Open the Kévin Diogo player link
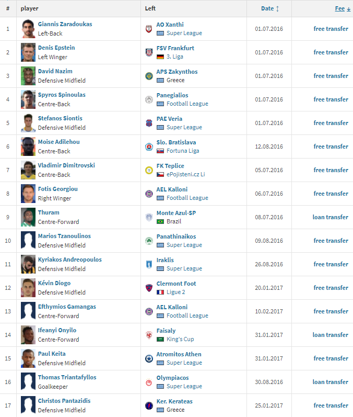 point(54,283)
